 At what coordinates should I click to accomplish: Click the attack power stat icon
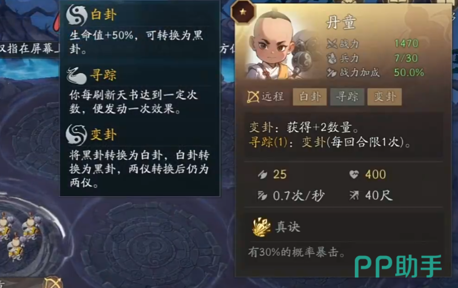click(x=263, y=175)
